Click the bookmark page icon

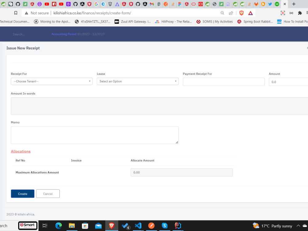click(16, 13)
